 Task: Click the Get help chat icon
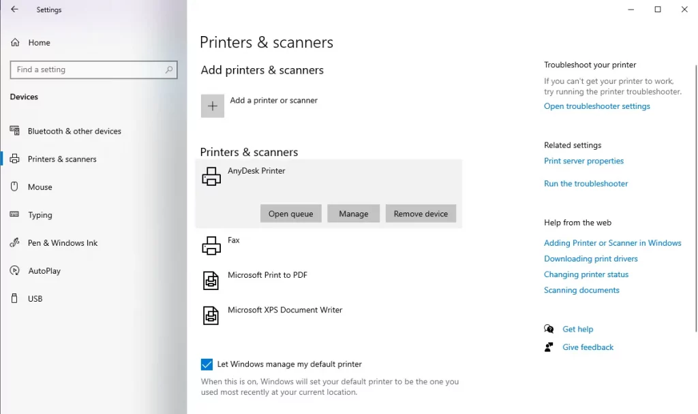click(x=549, y=329)
